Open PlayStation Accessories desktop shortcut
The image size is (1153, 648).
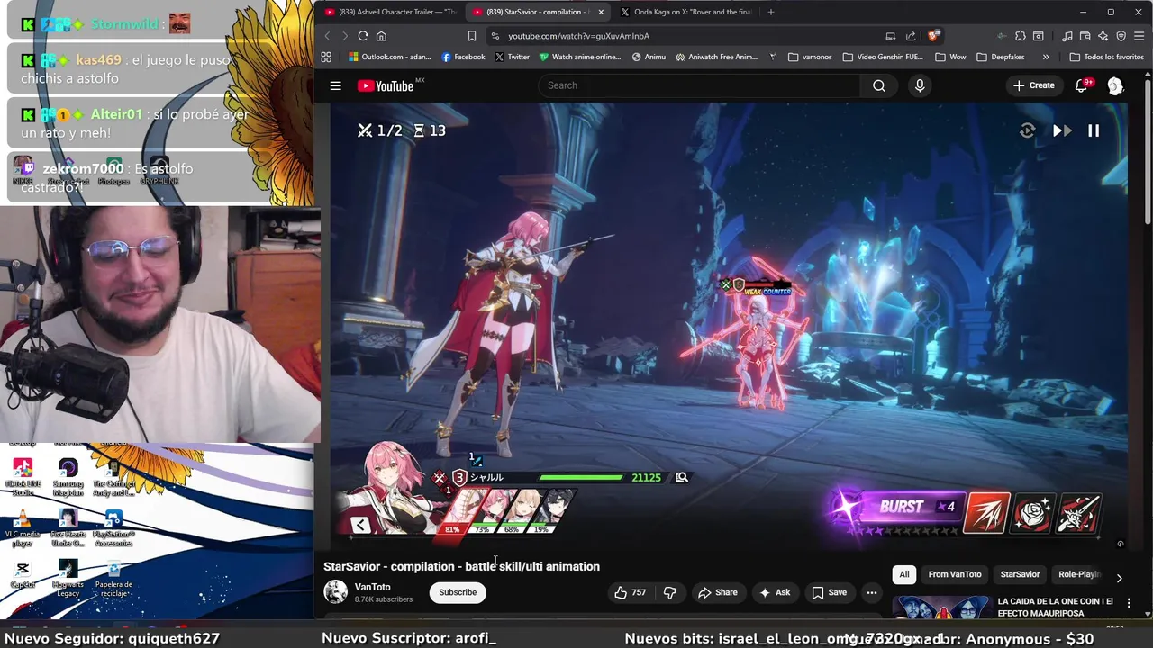(113, 528)
